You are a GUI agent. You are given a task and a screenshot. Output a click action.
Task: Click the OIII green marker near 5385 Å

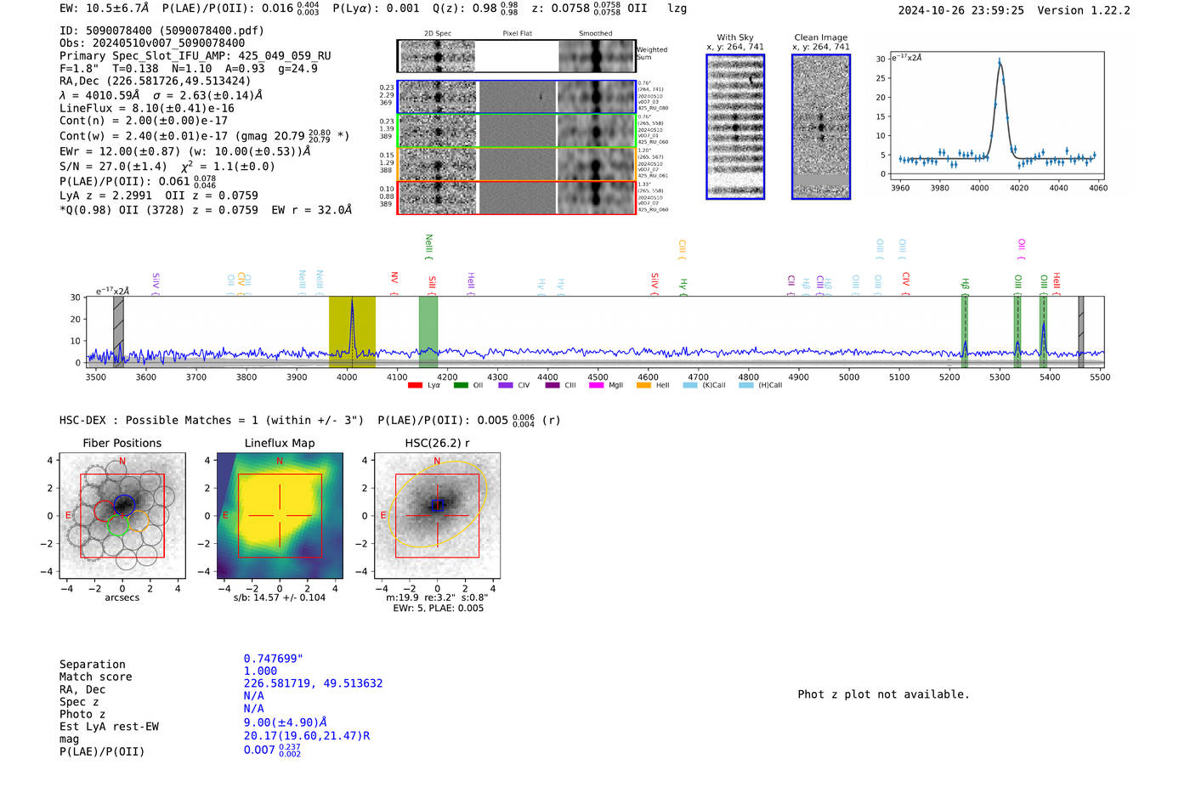pyautogui.click(x=1043, y=332)
